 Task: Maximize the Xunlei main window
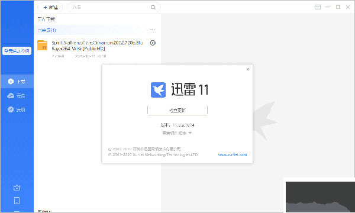[x=338, y=7]
